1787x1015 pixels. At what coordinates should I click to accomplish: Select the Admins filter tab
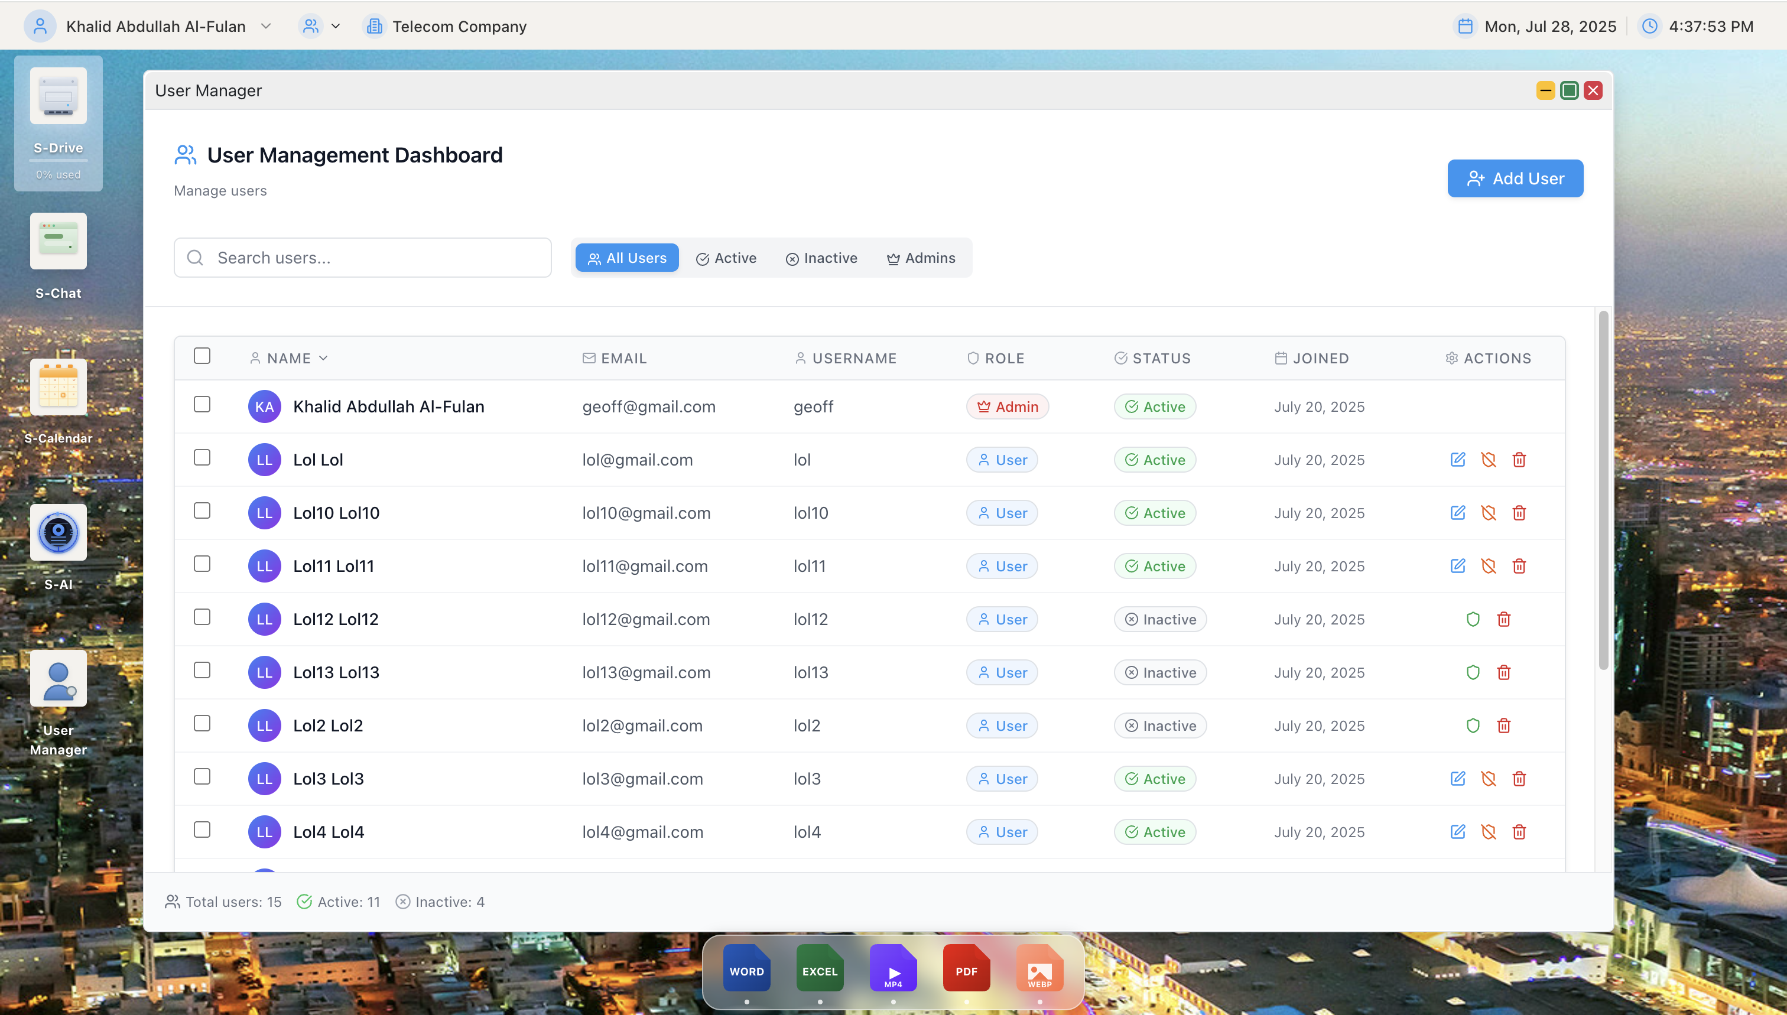click(x=920, y=257)
